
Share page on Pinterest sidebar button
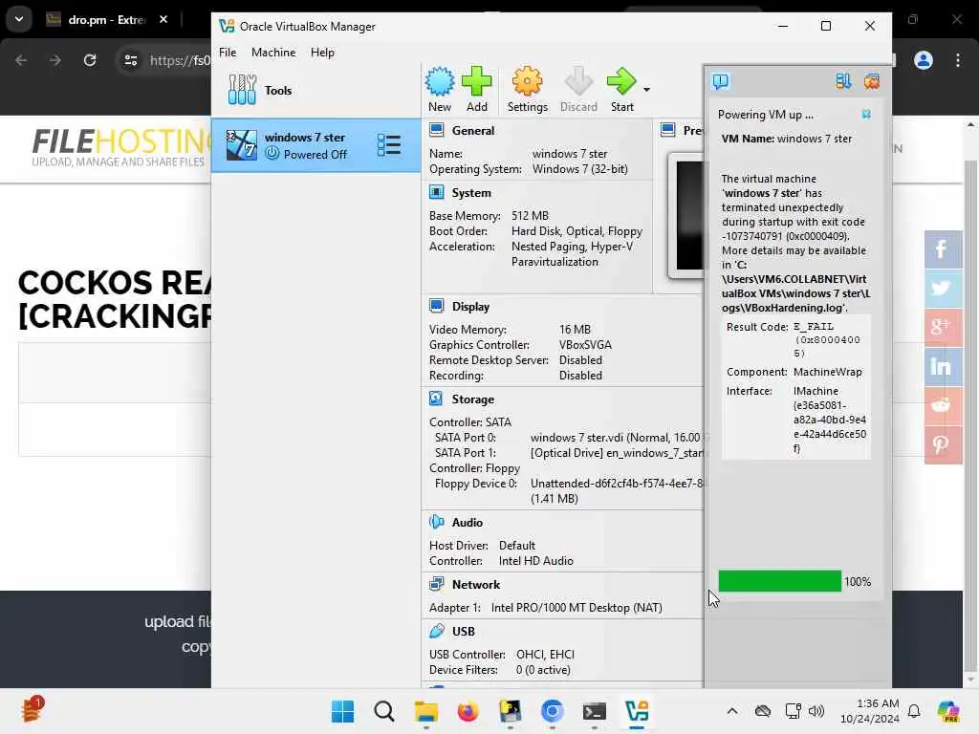click(x=943, y=445)
